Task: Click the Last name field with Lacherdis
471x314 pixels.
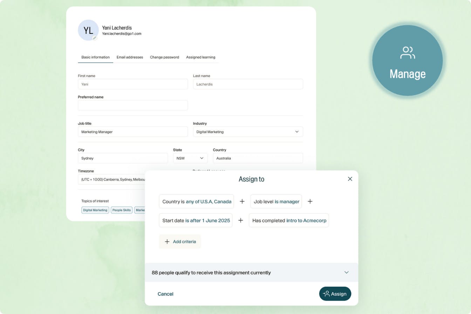Action: pyautogui.click(x=248, y=84)
